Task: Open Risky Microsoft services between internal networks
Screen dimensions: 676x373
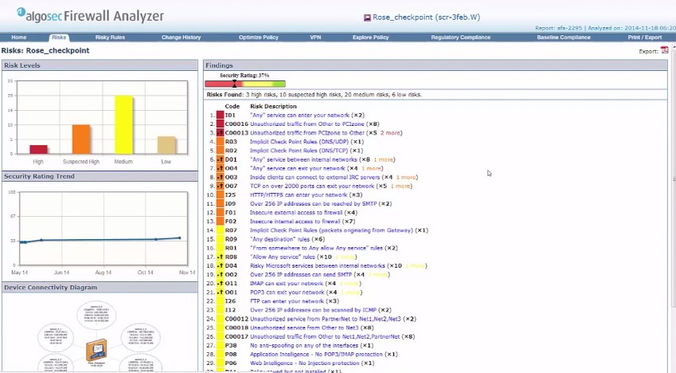Action: click(318, 266)
